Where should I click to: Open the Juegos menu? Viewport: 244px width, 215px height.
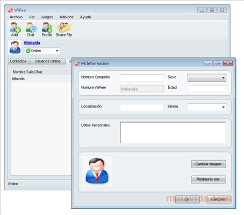(47, 17)
